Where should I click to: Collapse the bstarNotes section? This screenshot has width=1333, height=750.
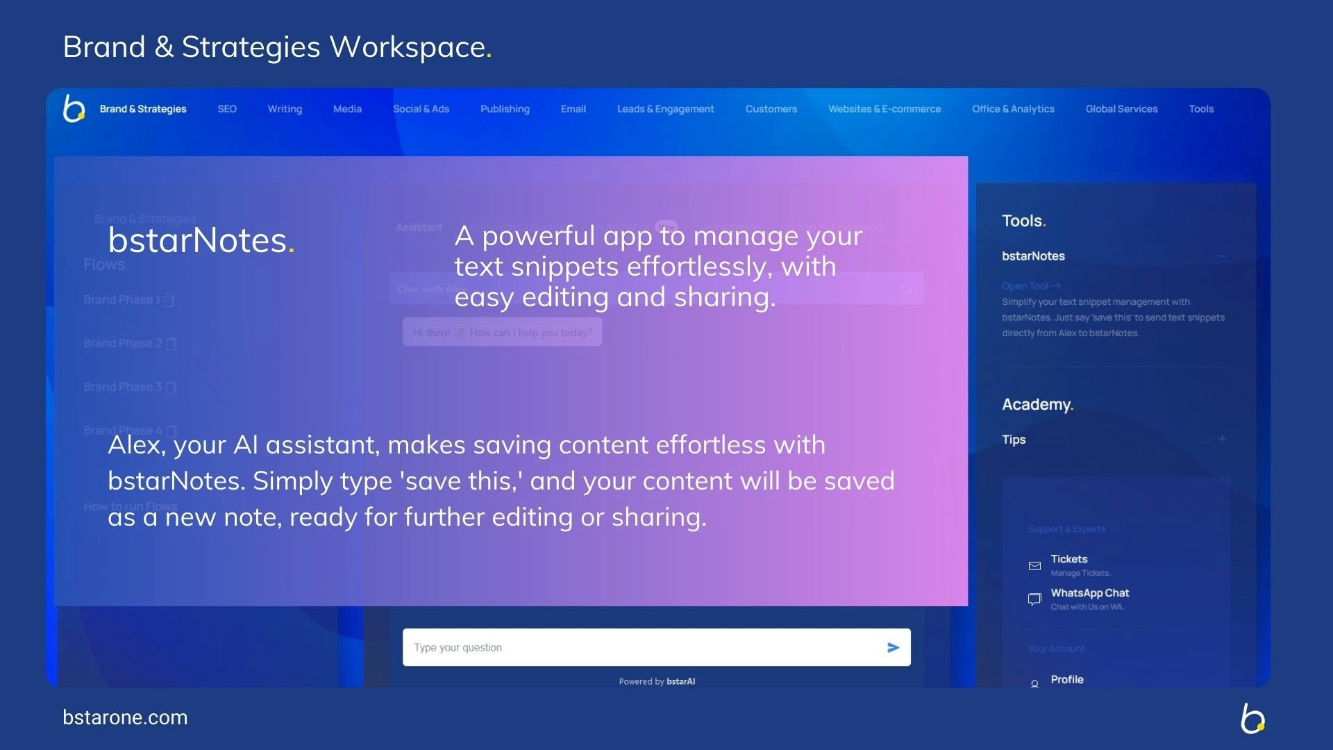coord(1221,256)
